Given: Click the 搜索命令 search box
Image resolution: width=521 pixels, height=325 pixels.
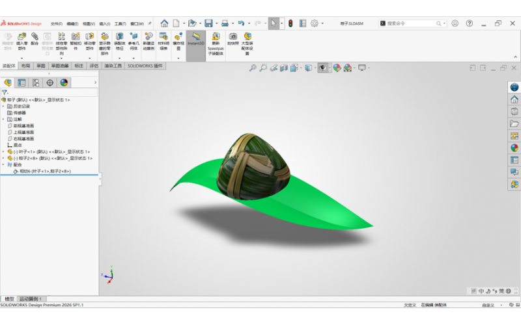Looking at the screenshot, I should [412, 23].
